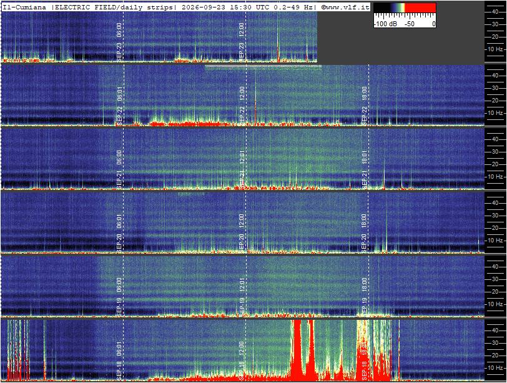Select the 30 axis label on SEP-19 strip
507x383 pixels.
(495, 279)
